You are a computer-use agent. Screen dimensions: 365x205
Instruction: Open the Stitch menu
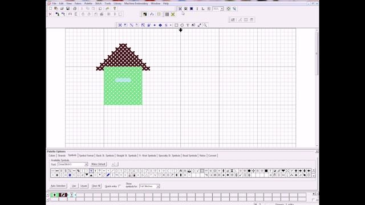tap(98, 3)
